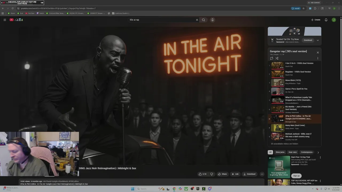Select current 2Pac & Phil Collins playlist item
Viewport: 342px width, 192px height.
pyautogui.click(x=295, y=119)
